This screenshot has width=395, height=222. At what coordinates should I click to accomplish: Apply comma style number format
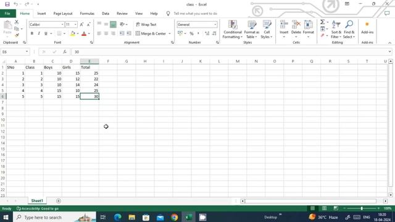tap(199, 33)
